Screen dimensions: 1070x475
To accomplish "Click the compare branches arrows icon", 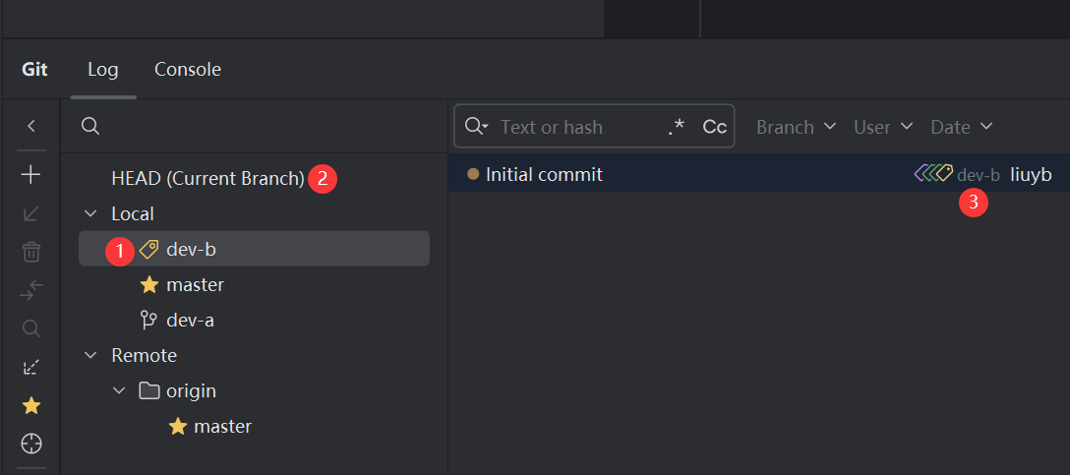I will coord(31,290).
